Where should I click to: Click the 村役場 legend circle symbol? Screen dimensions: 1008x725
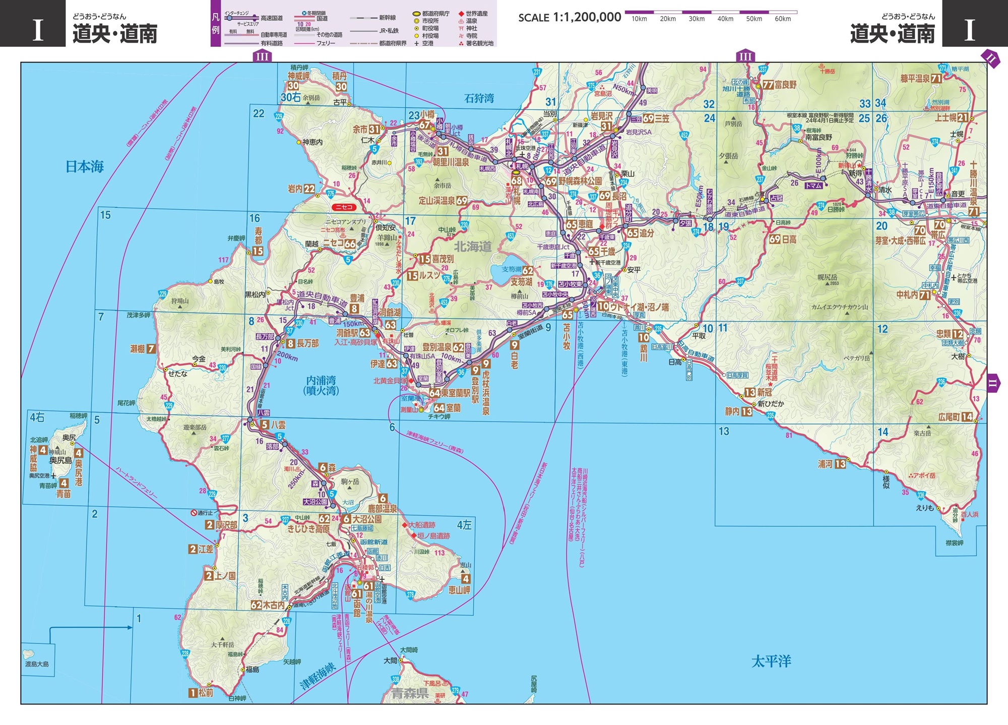[x=416, y=36]
